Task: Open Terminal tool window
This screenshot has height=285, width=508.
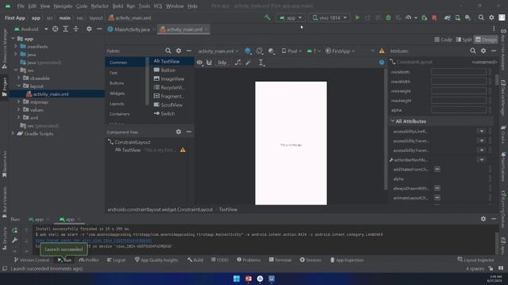Action: click(x=280, y=260)
